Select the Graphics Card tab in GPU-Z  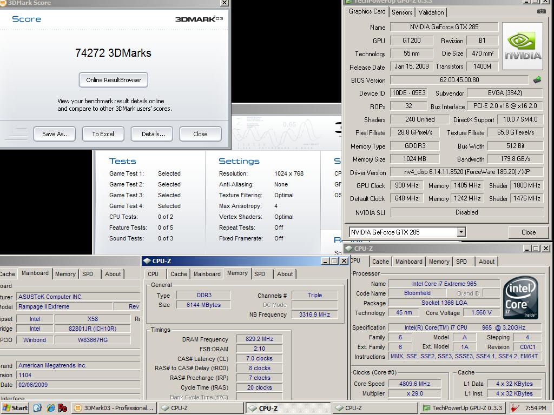coord(367,11)
